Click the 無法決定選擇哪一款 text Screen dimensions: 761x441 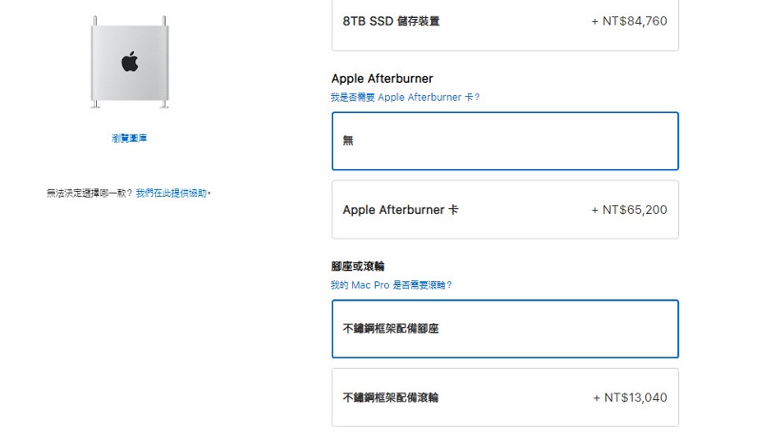point(89,193)
